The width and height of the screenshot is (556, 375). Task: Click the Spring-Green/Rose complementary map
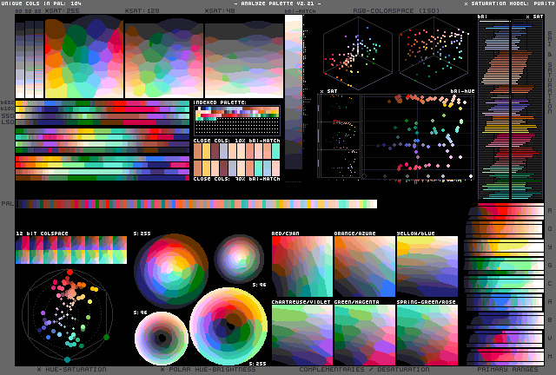point(427,333)
